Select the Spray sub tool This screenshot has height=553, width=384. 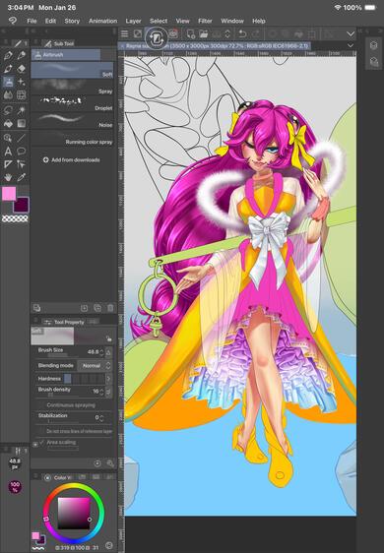point(72,88)
